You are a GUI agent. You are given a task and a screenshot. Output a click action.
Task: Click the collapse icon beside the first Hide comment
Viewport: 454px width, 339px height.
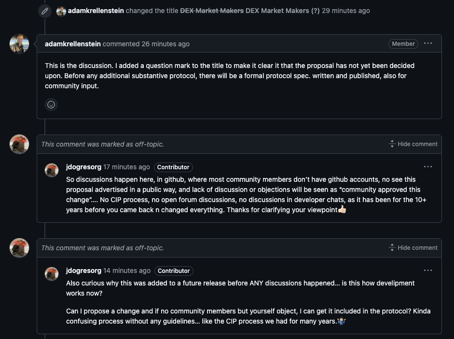pyautogui.click(x=392, y=144)
